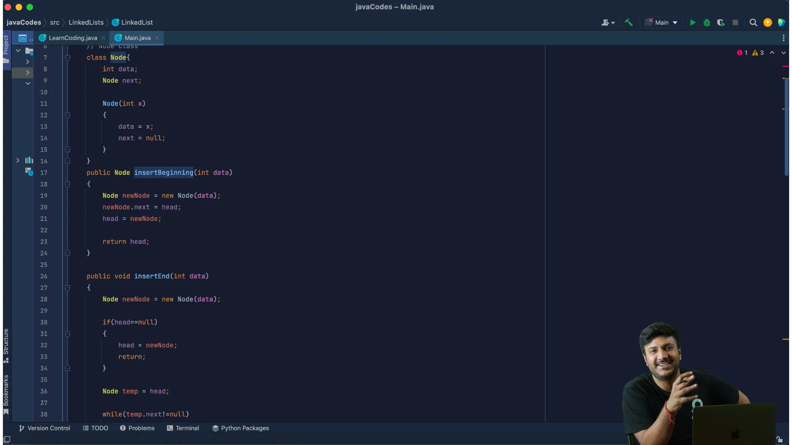Click the Run with Coverage icon

click(x=721, y=23)
